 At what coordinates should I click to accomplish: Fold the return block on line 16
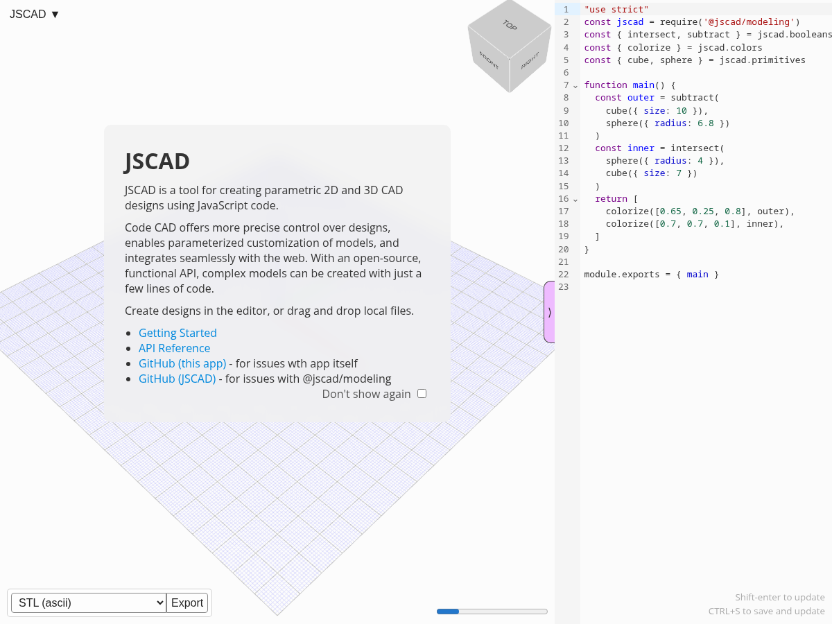(575, 199)
